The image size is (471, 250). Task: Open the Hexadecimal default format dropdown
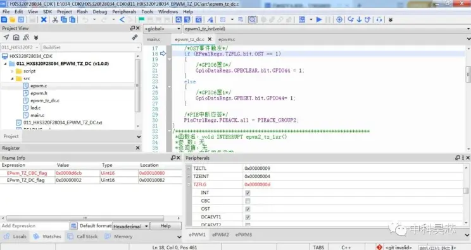click(x=130, y=226)
